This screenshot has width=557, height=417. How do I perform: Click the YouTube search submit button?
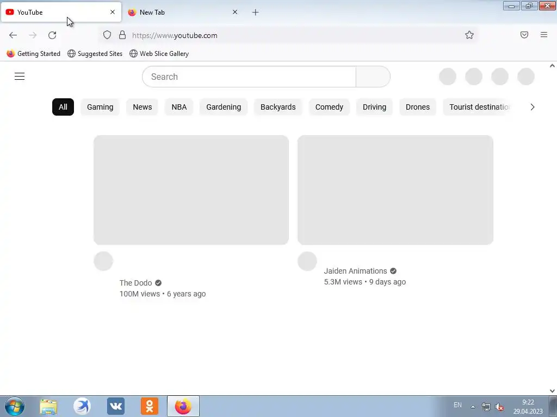coord(373,77)
